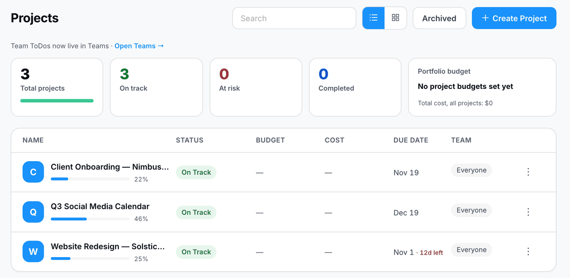
Task: Open the Portfolio budget card
Action: pos(482,87)
